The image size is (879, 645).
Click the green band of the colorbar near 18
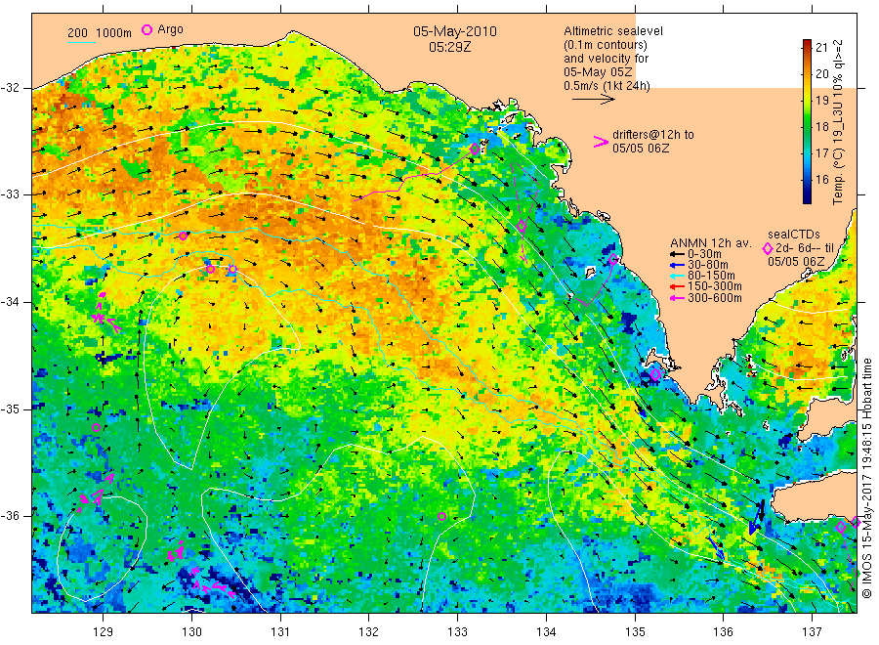tap(807, 127)
